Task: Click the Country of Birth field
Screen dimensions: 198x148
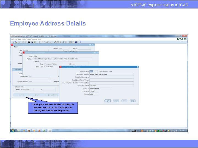Action: (39, 81)
